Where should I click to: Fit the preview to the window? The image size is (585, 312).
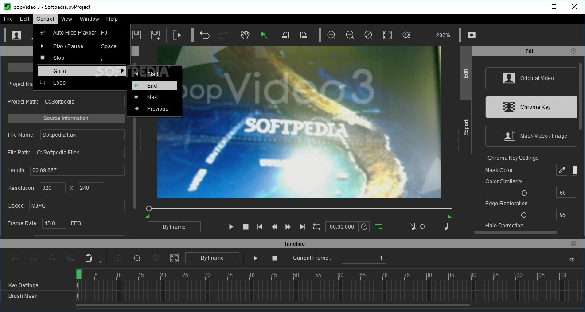tap(387, 35)
